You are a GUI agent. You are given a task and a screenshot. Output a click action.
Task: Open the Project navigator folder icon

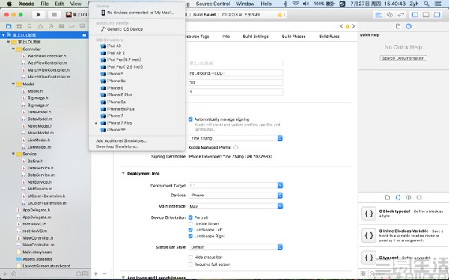pos(8,26)
